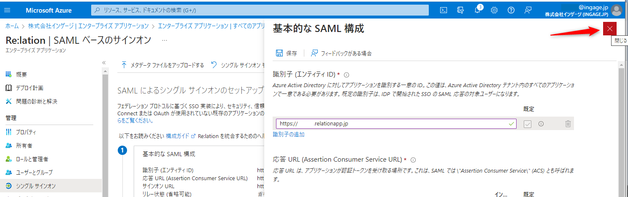Open the help question mark menu
The image size is (628, 197).
[x=511, y=10]
